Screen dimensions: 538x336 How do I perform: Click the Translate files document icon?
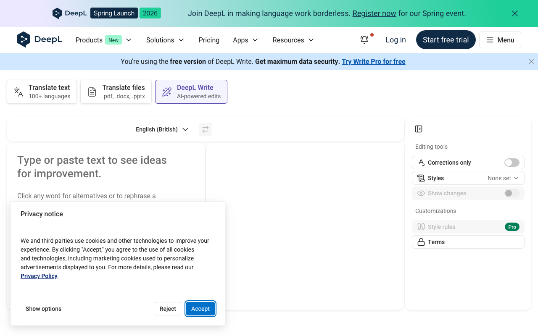point(92,92)
